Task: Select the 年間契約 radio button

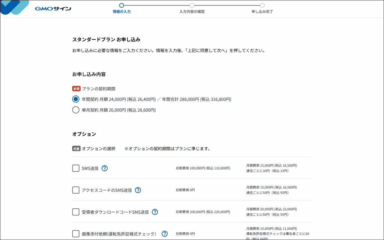Action: [x=76, y=99]
